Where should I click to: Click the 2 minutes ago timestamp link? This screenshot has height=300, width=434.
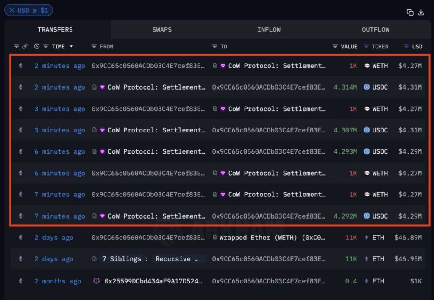60,66
